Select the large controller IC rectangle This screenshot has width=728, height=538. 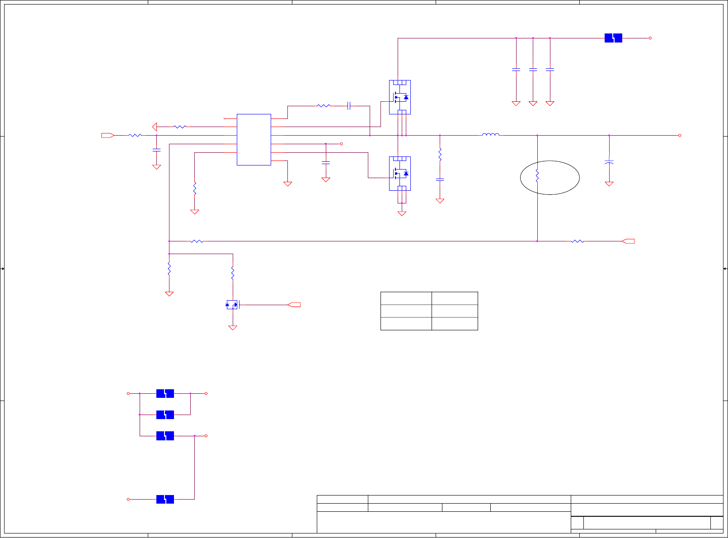pos(254,140)
